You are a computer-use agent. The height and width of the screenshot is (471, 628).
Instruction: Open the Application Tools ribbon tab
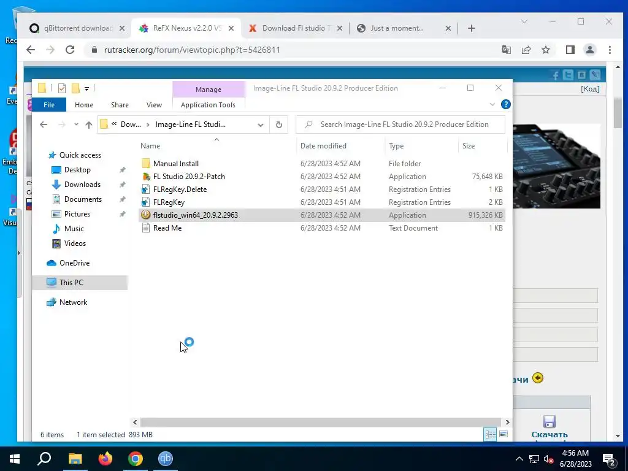[x=209, y=105]
